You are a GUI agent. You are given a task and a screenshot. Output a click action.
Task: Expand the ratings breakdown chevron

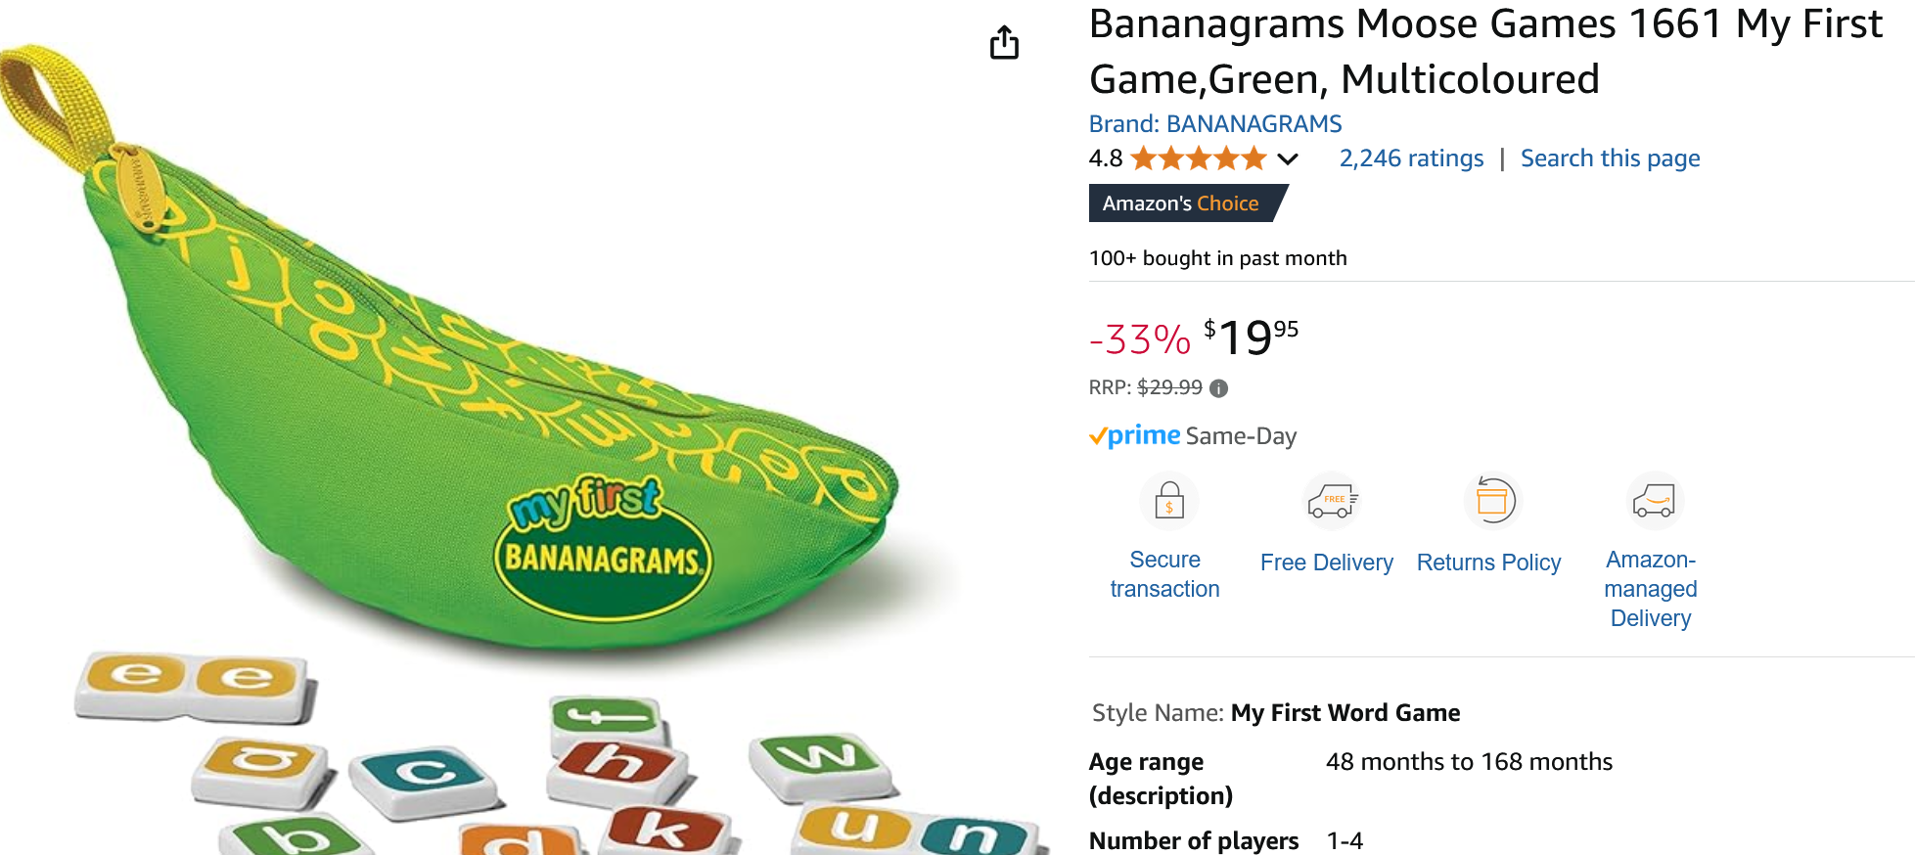click(x=1288, y=158)
